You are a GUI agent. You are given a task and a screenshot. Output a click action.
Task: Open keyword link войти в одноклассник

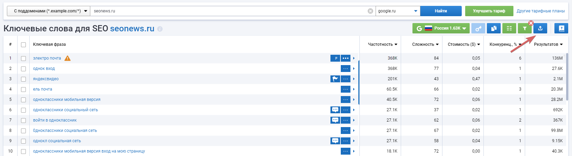(55, 120)
